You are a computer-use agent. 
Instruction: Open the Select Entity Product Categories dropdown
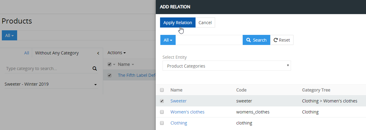226,66
